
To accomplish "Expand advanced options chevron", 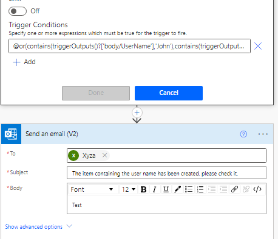I will [69, 226].
